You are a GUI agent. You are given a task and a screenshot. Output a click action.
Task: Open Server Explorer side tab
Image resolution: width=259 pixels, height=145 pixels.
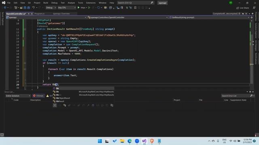pyautogui.click(x=2, y=19)
